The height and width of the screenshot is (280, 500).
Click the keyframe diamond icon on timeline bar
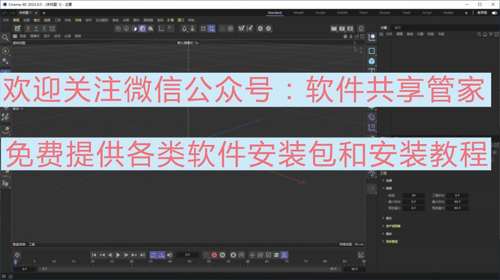click(x=17, y=255)
